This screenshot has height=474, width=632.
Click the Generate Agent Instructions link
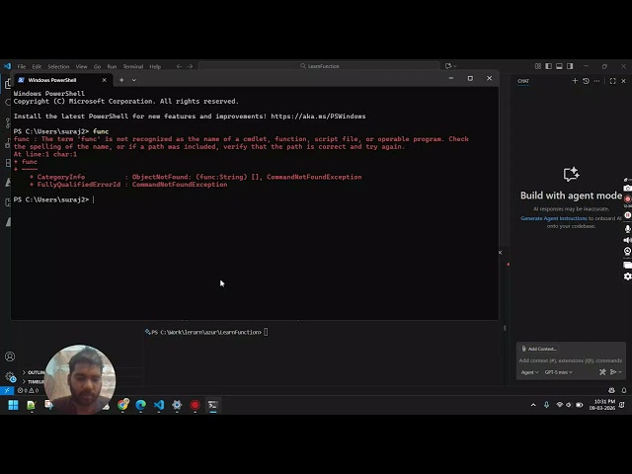554,218
